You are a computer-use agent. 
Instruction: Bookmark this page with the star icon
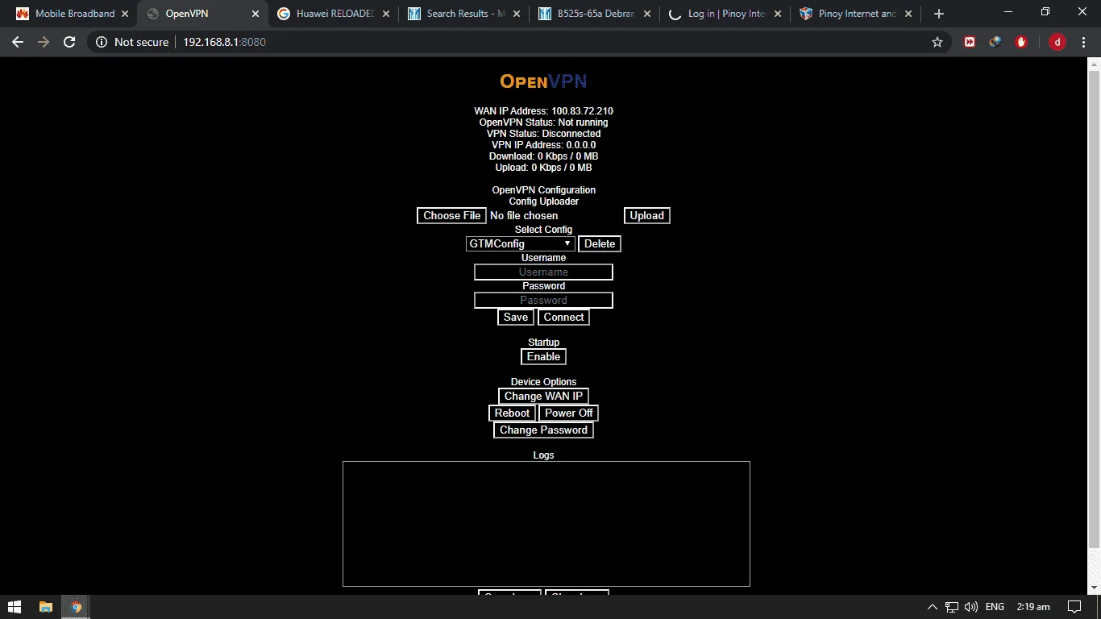pos(937,42)
